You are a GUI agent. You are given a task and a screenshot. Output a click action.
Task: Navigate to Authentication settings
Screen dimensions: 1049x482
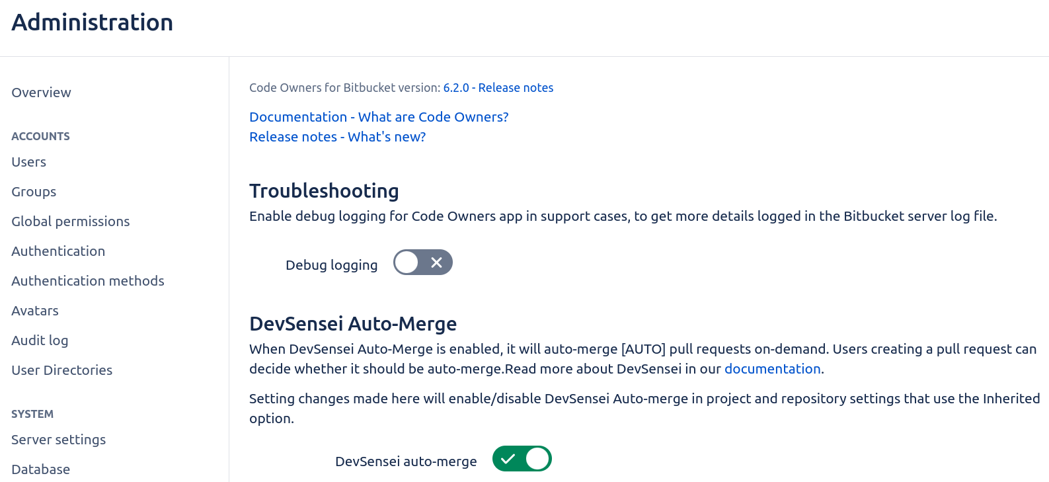click(58, 251)
